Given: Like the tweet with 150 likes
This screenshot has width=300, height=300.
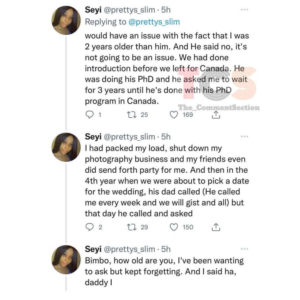Looking at the screenshot, I should (x=174, y=227).
